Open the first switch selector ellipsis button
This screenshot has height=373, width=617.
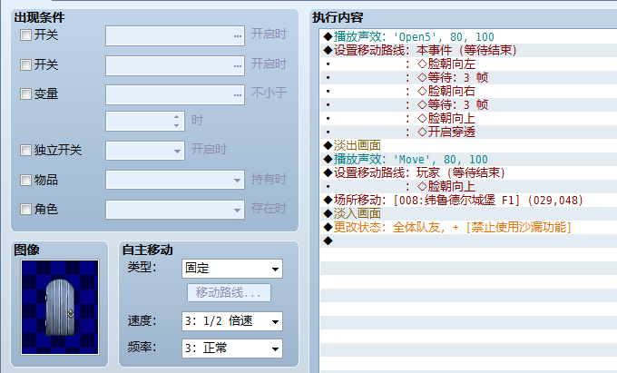(x=238, y=35)
